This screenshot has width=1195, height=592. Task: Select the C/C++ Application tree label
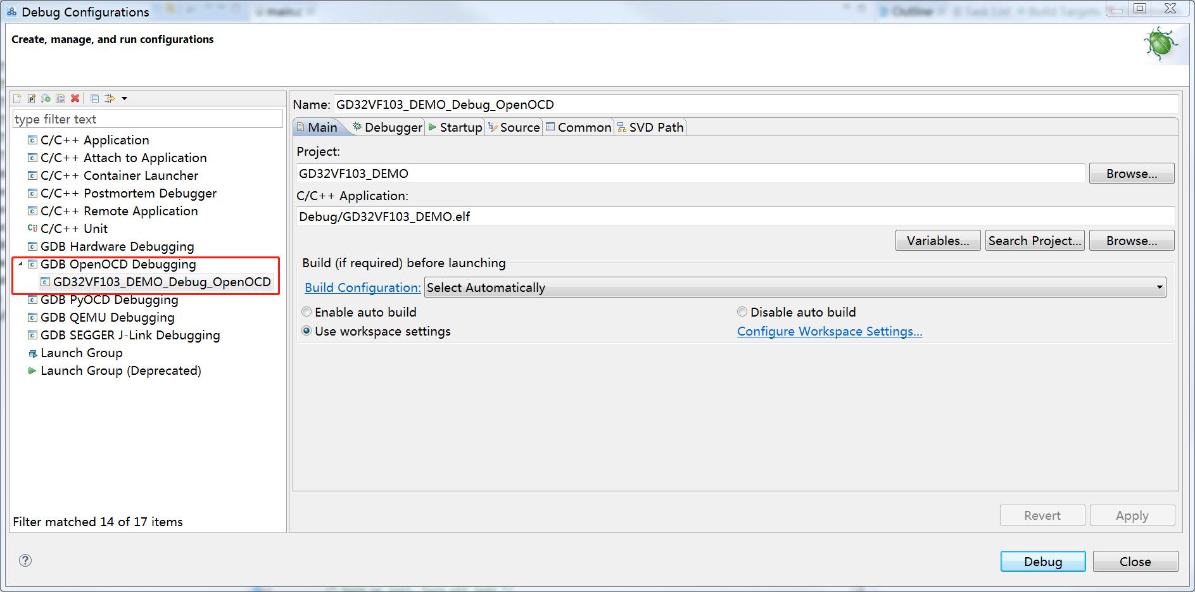[95, 140]
